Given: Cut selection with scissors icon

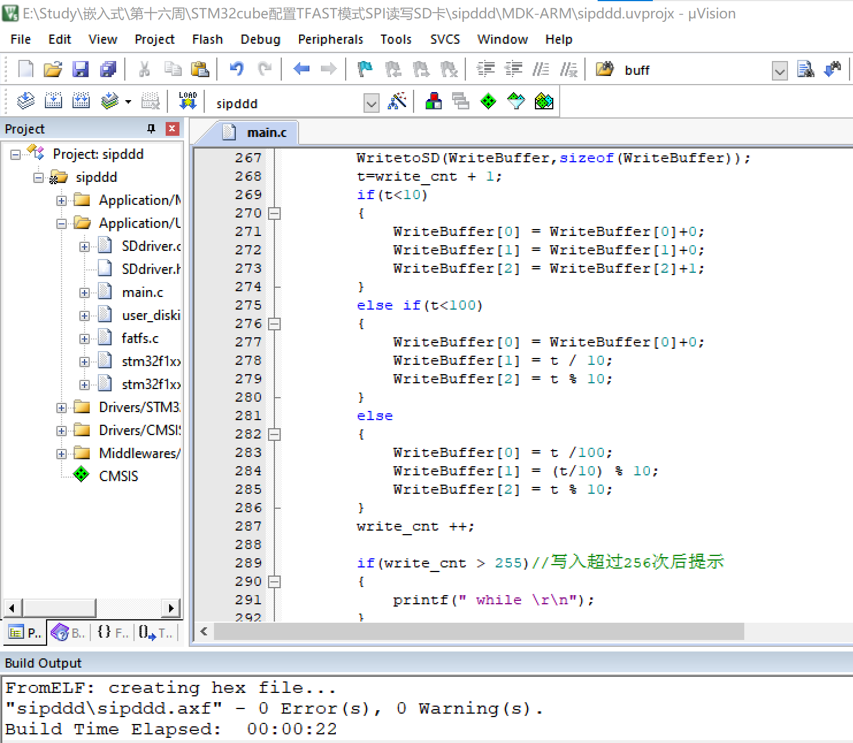Looking at the screenshot, I should [144, 70].
